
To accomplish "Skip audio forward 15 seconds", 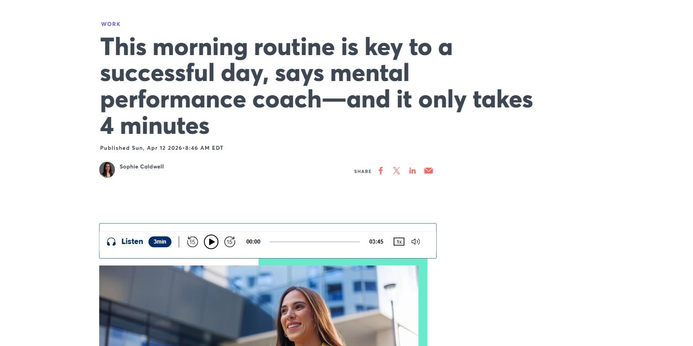I will tap(230, 242).
